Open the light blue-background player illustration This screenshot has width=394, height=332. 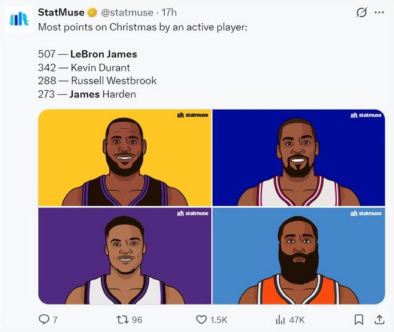coord(298,256)
